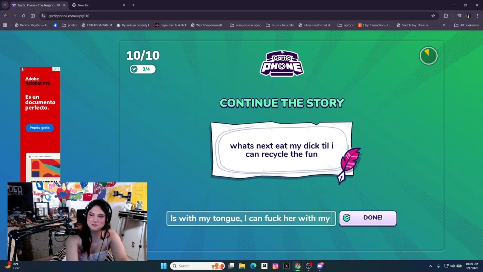Open Watch Superman/B... bookmark
This screenshot has width=483, height=272.
[208, 25]
